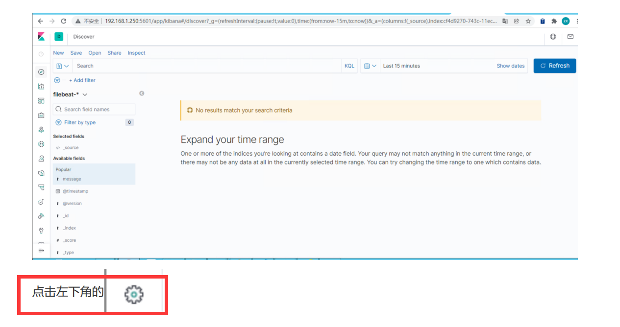Open the Visualize chart icon in sidebar
The image size is (620, 327).
(41, 86)
